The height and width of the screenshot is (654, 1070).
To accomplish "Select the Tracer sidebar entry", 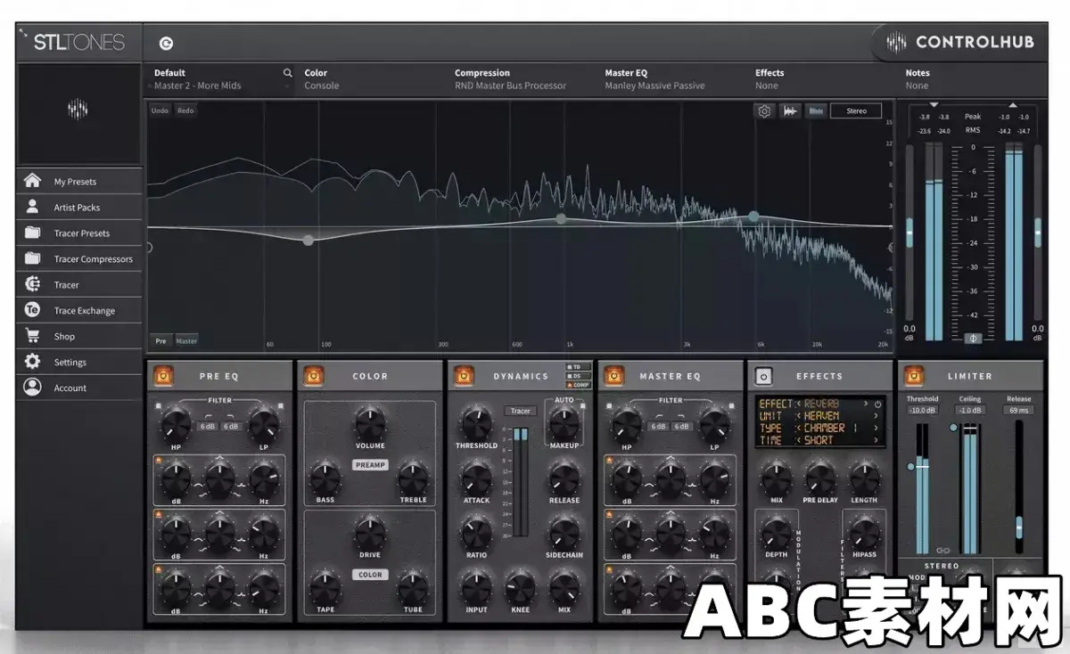I will click(79, 284).
